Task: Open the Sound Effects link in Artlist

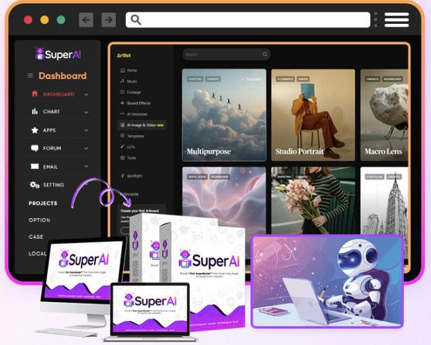Action: point(138,103)
